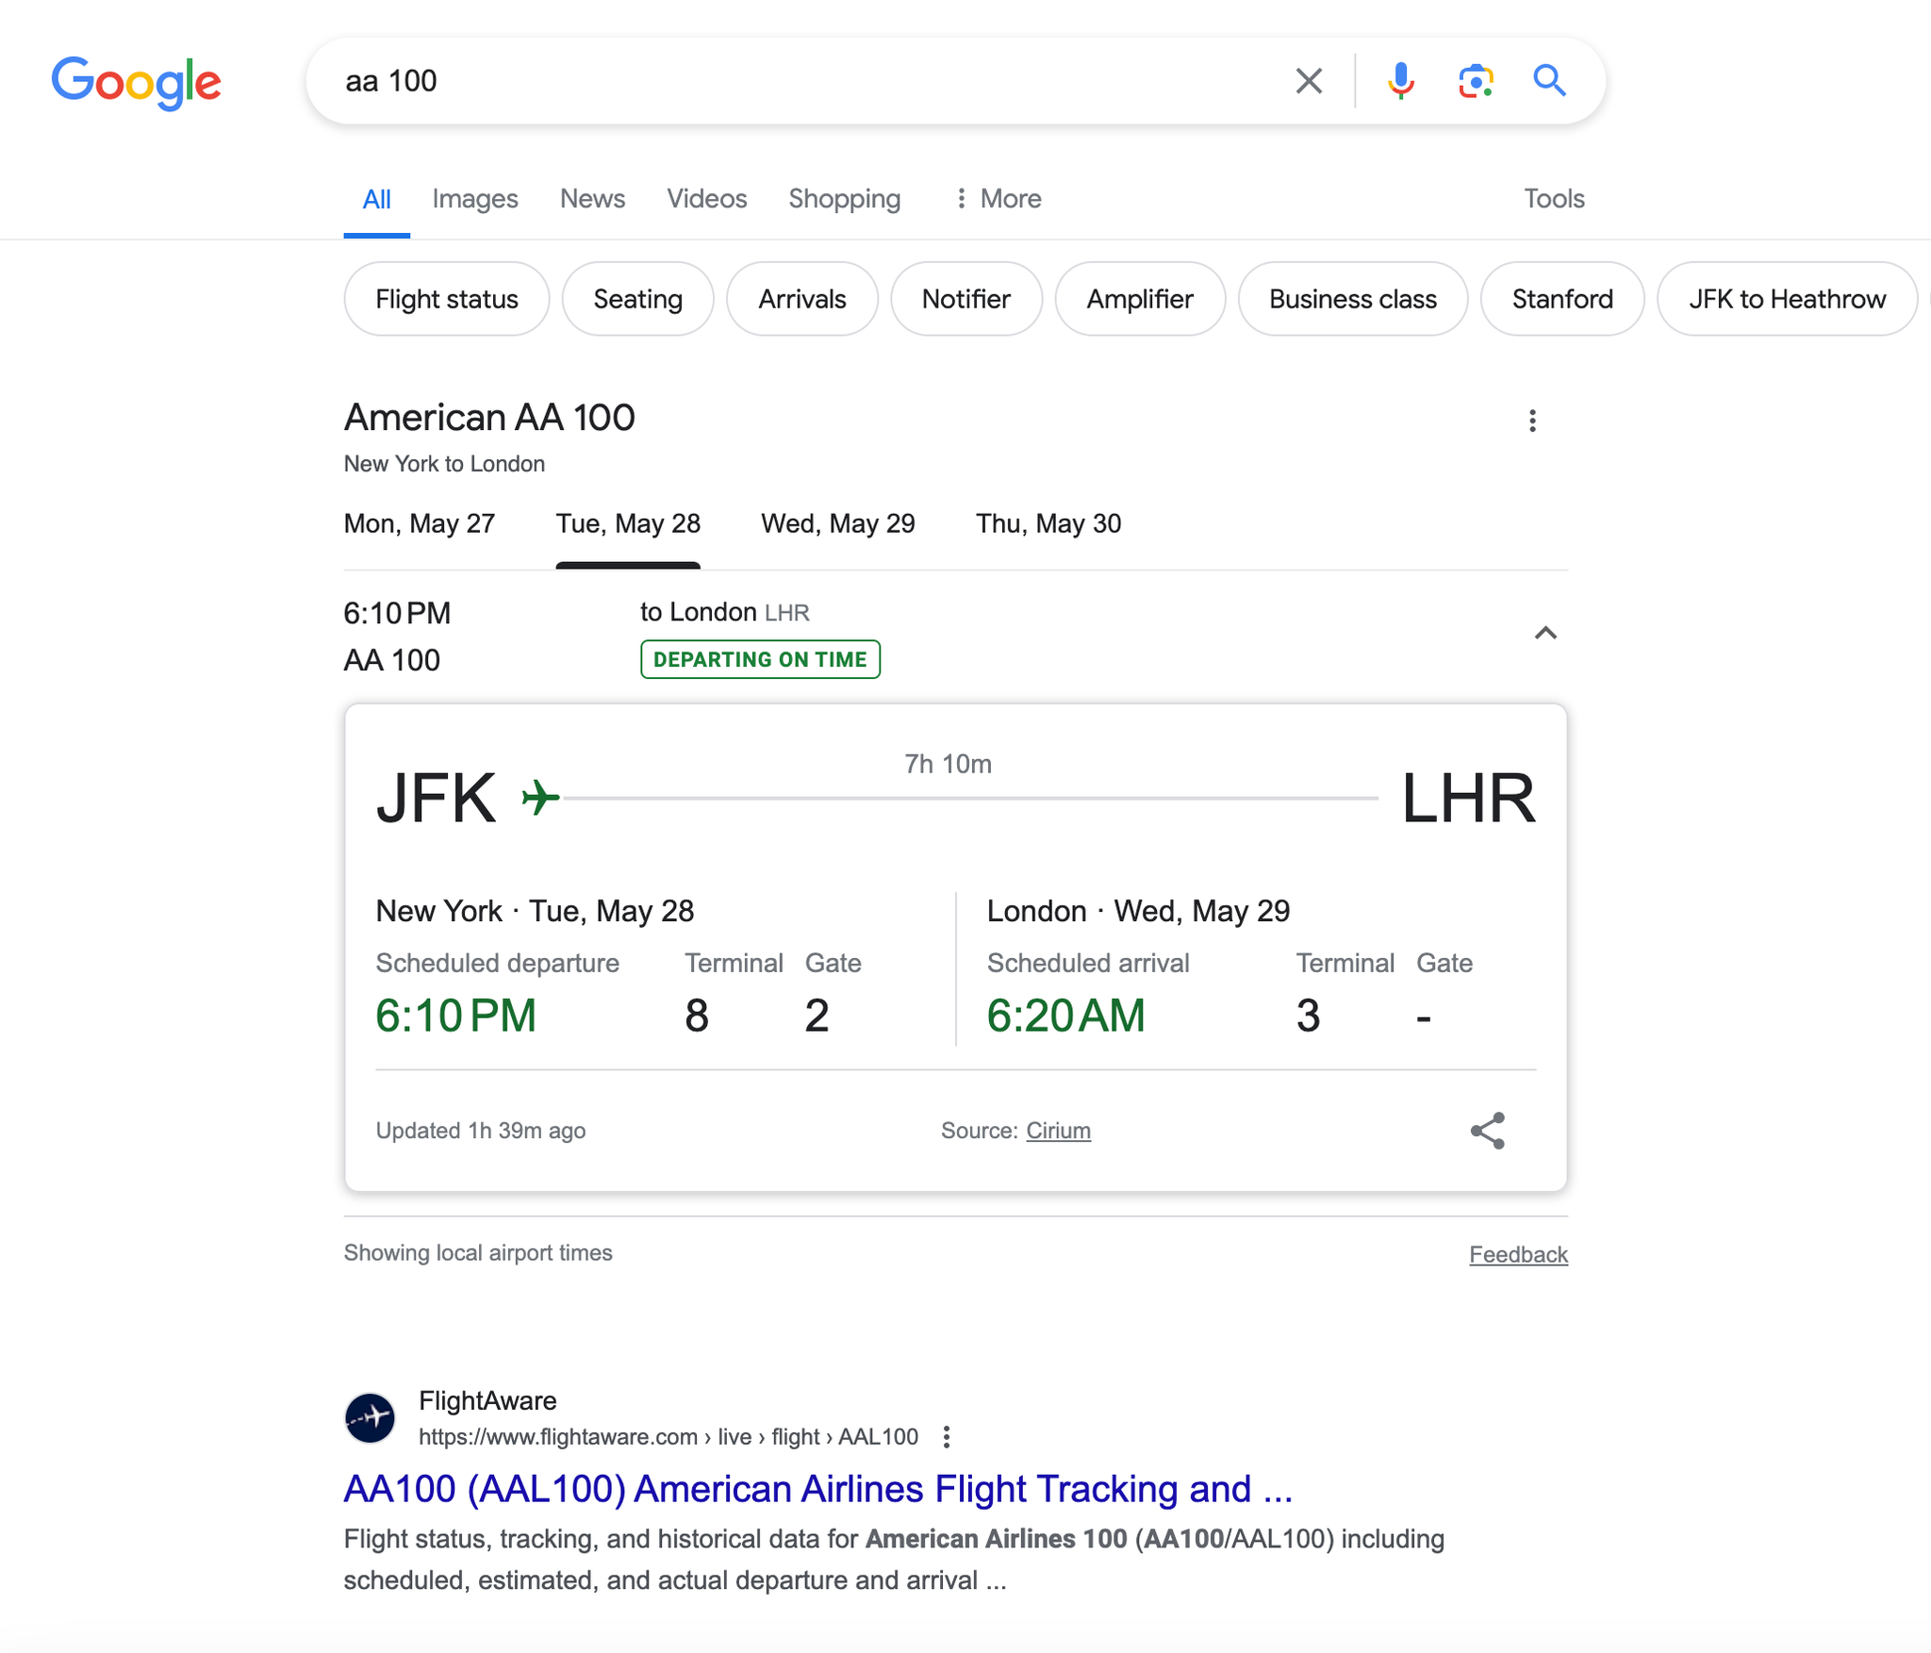Open the FlightAware AA100 tracking result

click(x=818, y=1488)
